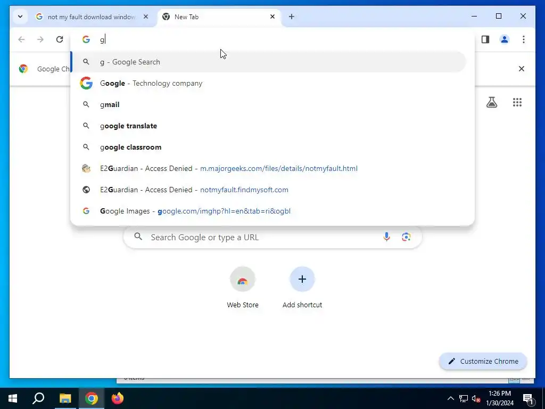This screenshot has width=545, height=409.
Task: Click the Customize Chrome button
Action: point(483,362)
